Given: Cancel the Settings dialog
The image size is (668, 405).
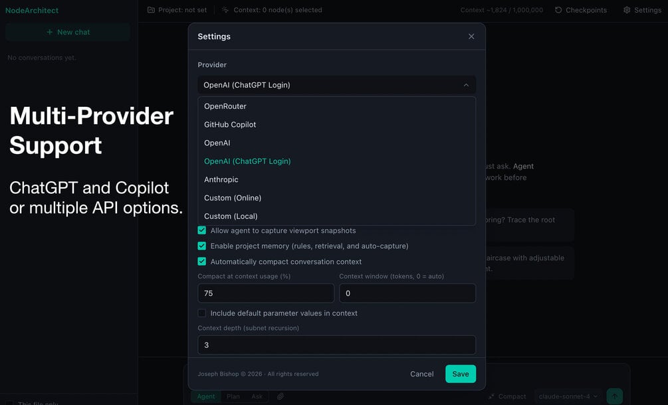Looking at the screenshot, I should 422,374.
